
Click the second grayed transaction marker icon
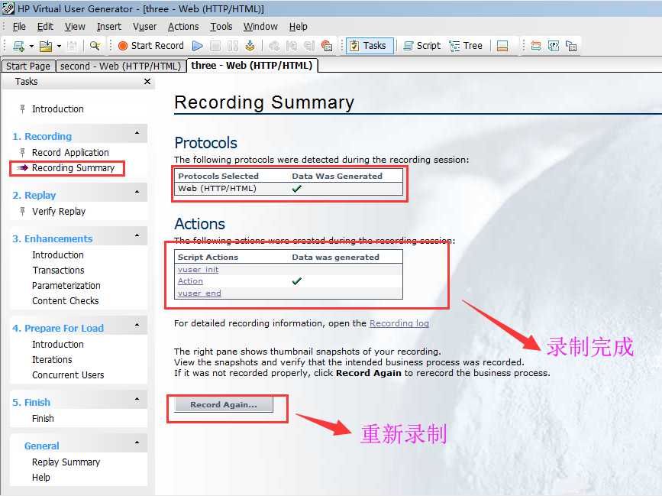pos(309,46)
